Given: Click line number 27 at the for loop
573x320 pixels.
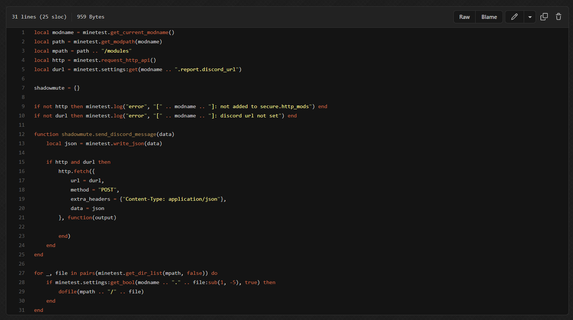Looking at the screenshot, I should pyautogui.click(x=22, y=273).
